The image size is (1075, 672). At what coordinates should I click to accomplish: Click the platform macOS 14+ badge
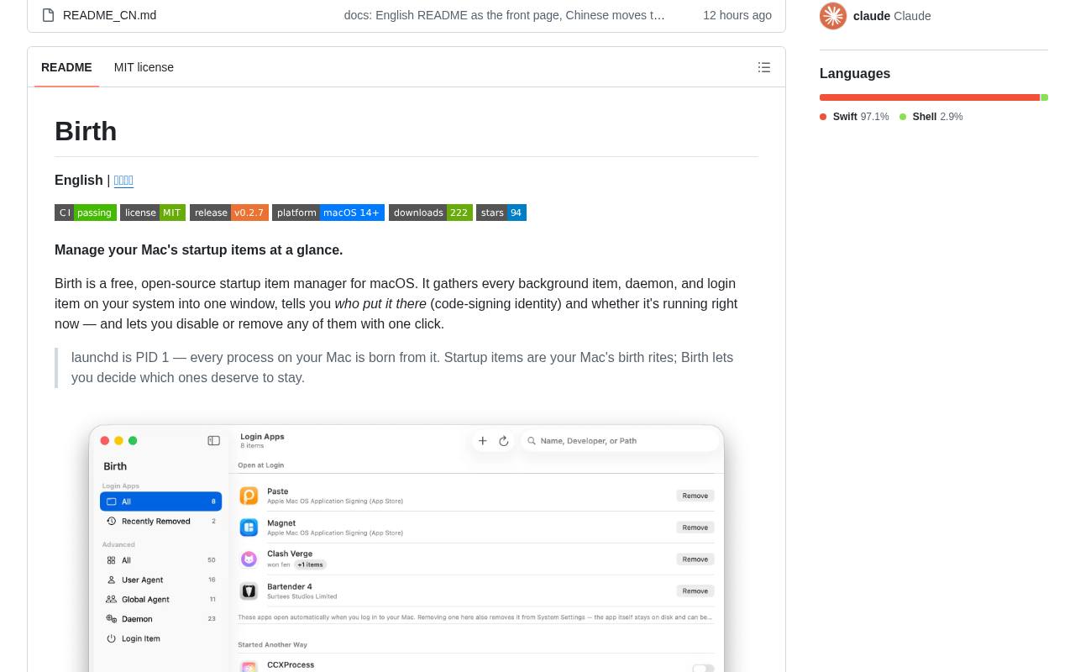pyautogui.click(x=328, y=213)
